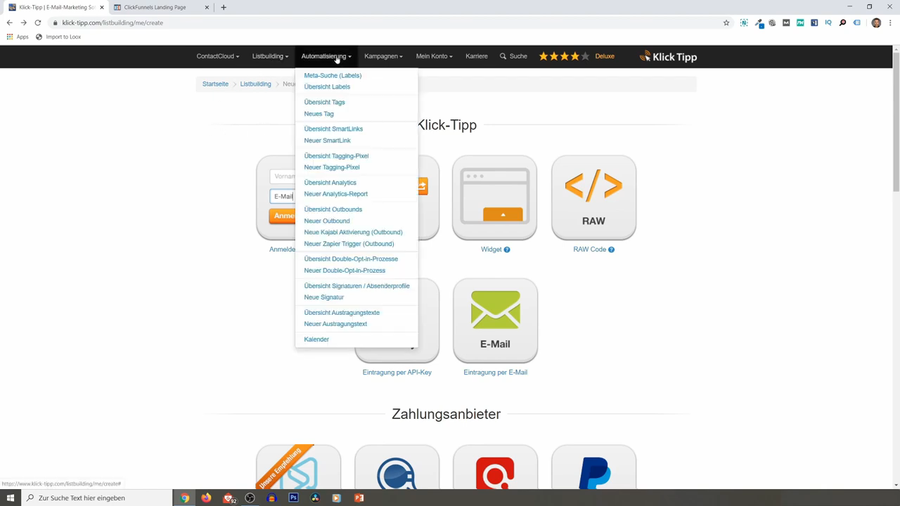Select Neuer SmartLink menu entry
Viewport: 900px width, 506px height.
tap(327, 141)
